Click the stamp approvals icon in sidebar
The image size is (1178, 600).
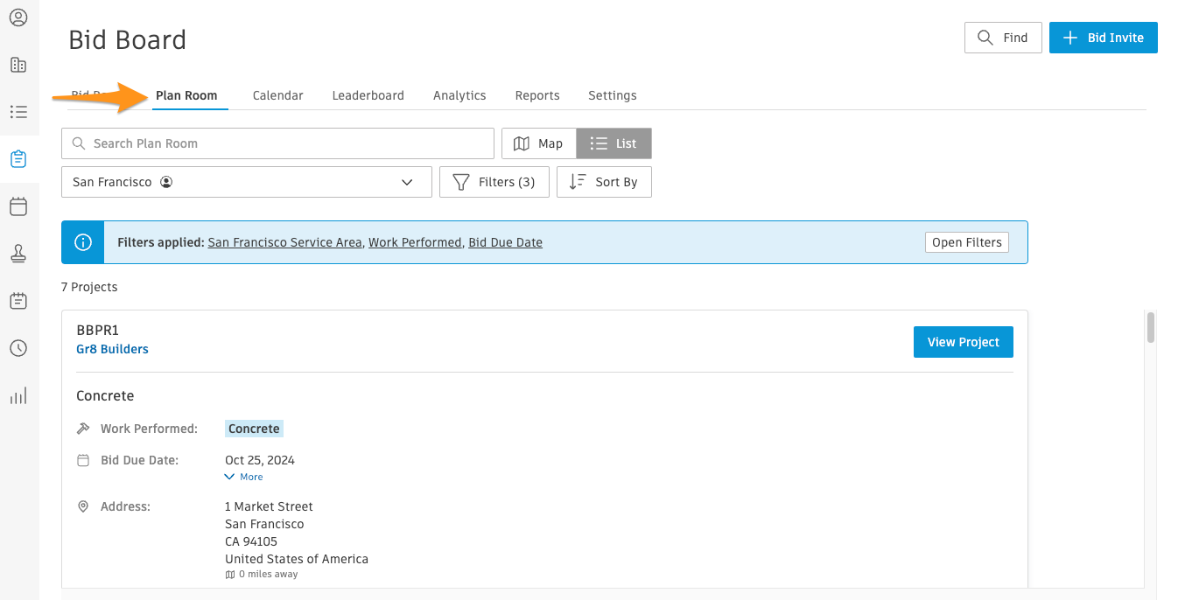[18, 253]
